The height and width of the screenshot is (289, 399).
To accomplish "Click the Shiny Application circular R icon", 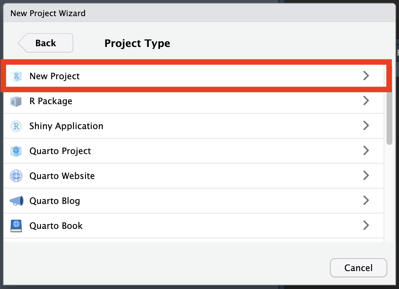I will [x=16, y=126].
